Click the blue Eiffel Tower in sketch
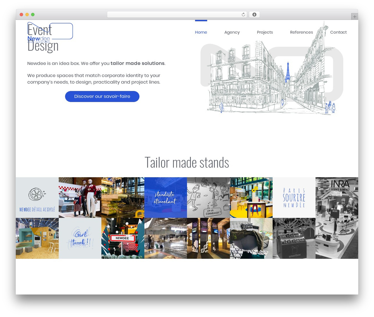This screenshot has height=317, width=374. 288,72
